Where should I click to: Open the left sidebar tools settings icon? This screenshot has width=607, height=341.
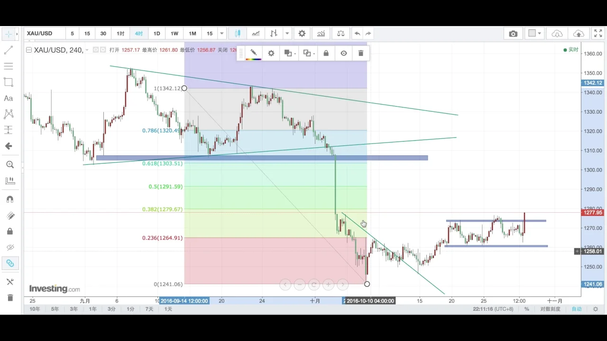click(x=9, y=281)
